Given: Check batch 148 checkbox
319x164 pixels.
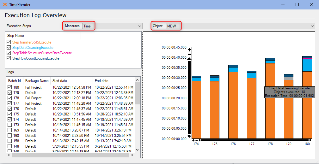Looking at the screenshot, I should (9, 146).
